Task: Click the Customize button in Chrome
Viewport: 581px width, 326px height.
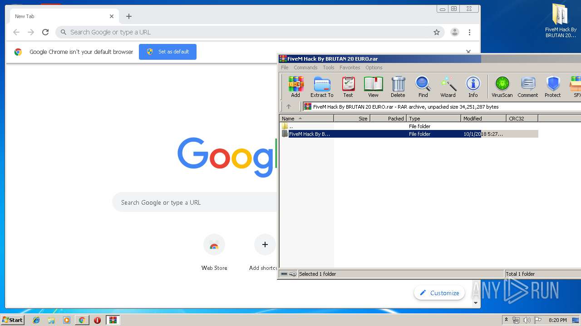Action: coord(439,293)
